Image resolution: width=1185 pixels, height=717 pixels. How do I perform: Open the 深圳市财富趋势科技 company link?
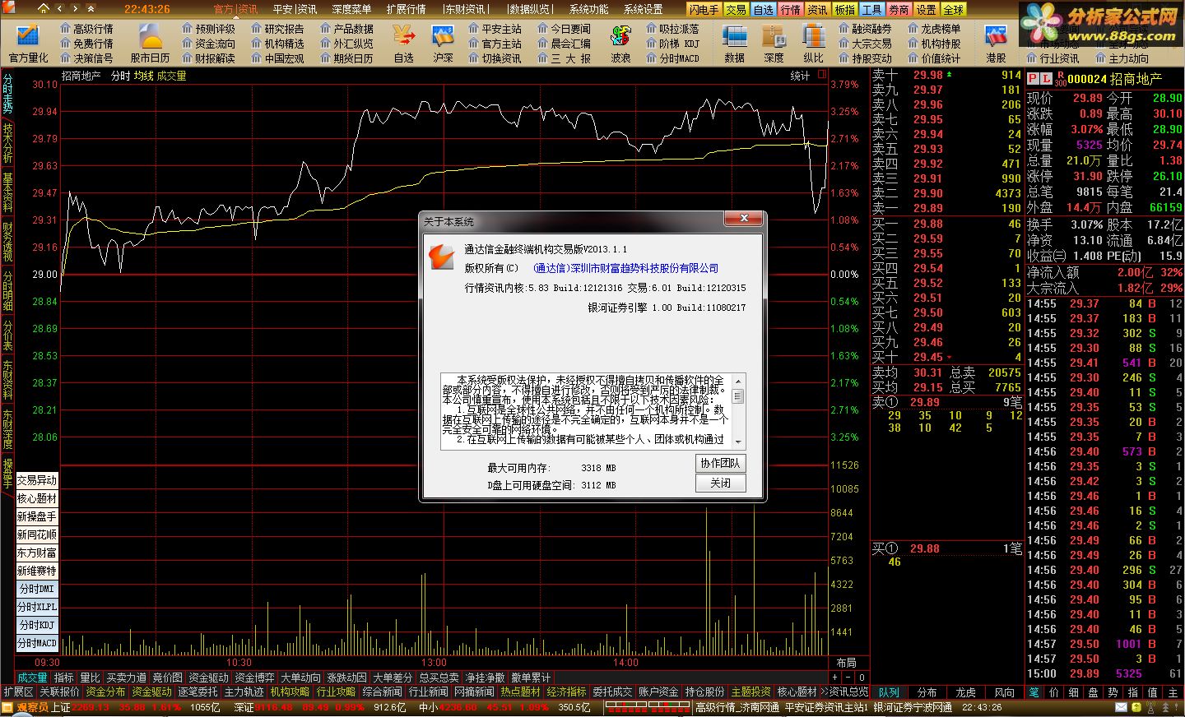[625, 268]
